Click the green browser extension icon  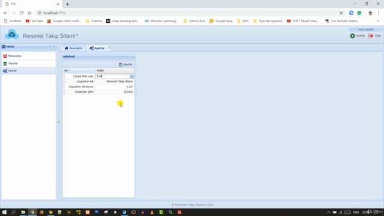[359, 13]
